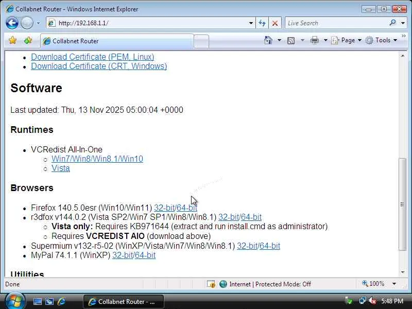Click the Refresh page icon

[x=262, y=23]
